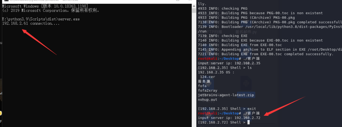Click the 服务端 listing entry
This screenshot has width=342, height=127.
pyautogui.click(x=204, y=81)
